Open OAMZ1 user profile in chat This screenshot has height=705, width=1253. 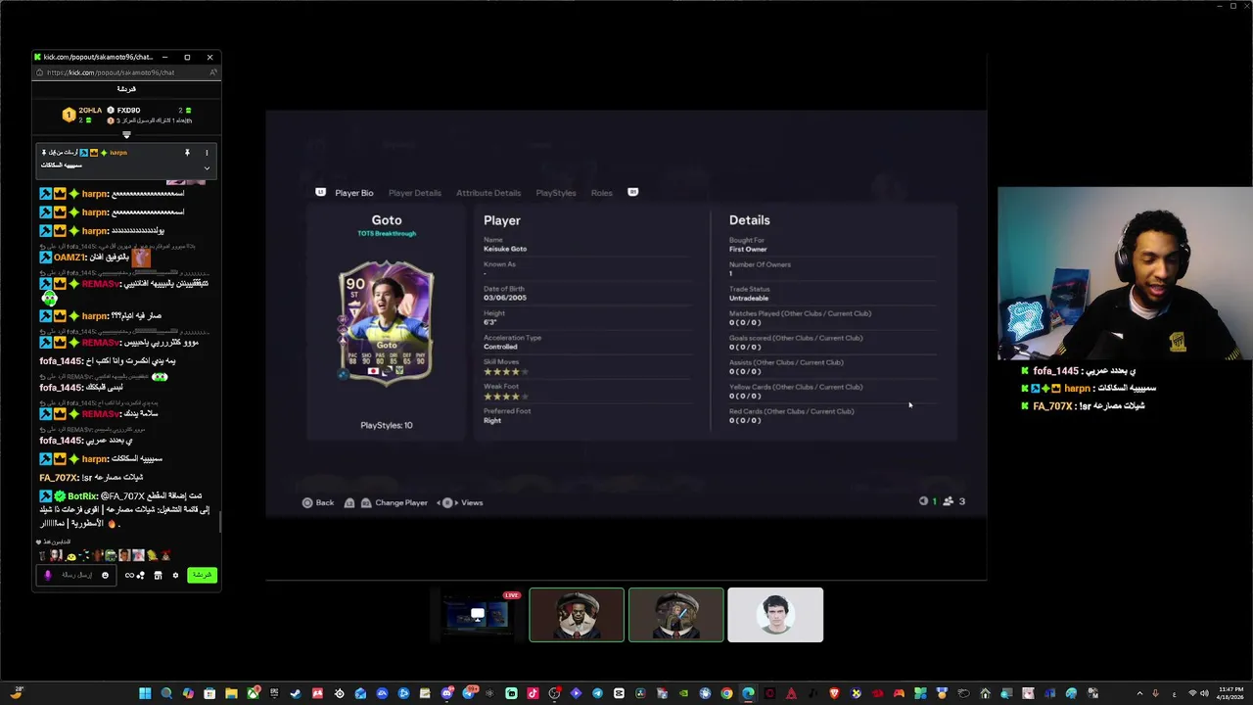click(70, 257)
